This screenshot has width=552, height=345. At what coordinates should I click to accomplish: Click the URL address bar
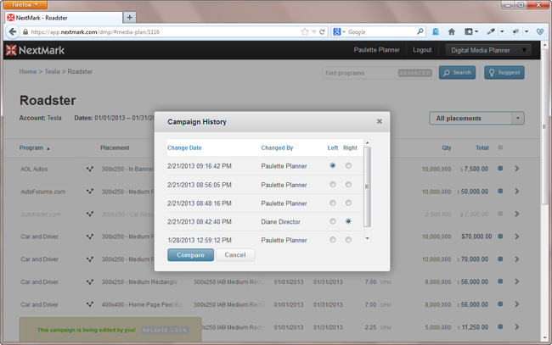pyautogui.click(x=162, y=32)
